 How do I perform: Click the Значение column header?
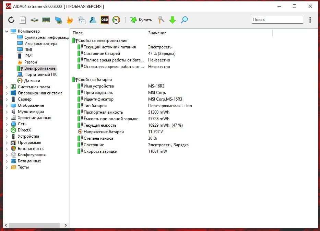209,33
